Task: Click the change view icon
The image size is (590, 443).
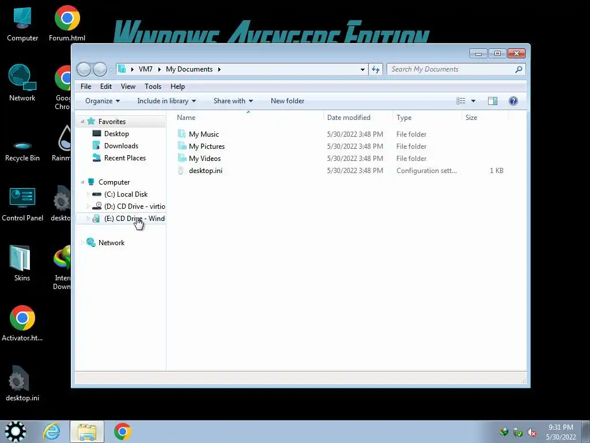Action: point(460,101)
